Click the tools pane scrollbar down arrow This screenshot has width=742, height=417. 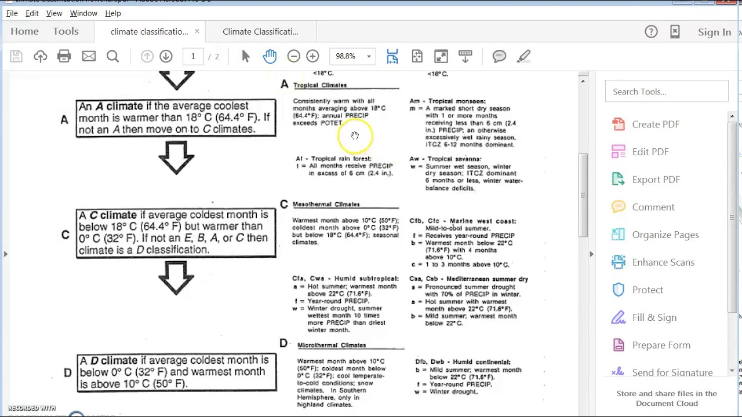(732, 371)
